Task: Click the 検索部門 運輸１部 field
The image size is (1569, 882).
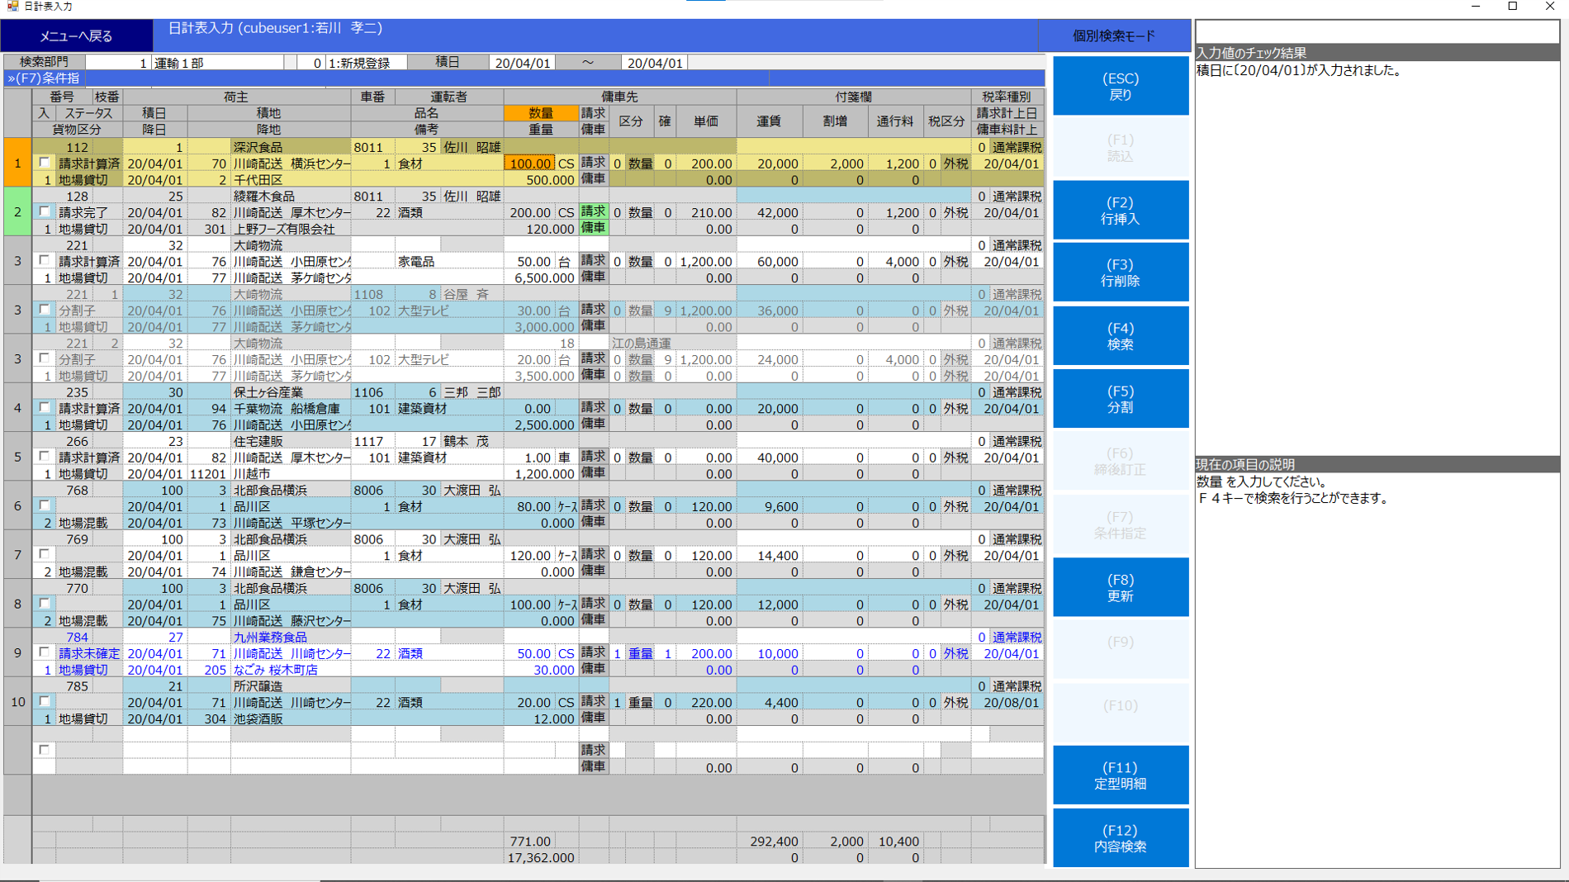Action: 218,63
